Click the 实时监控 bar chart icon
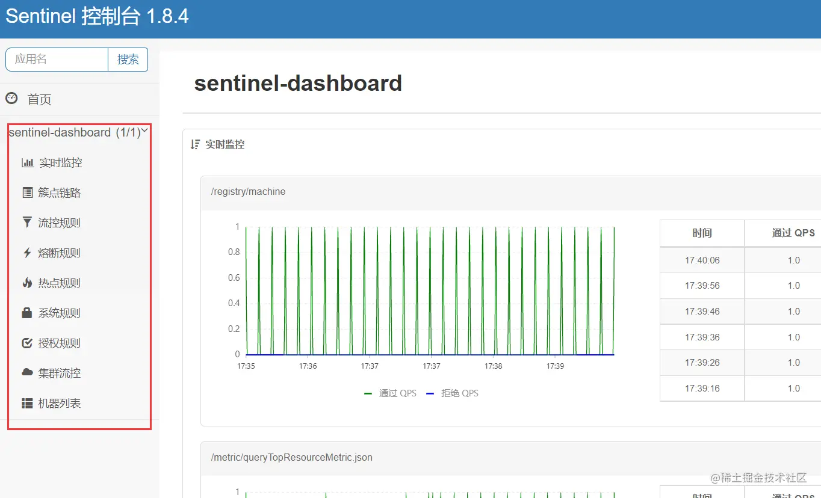821x498 pixels. (x=28, y=162)
